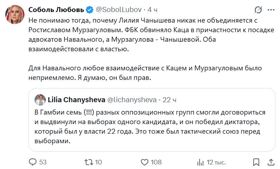Click the Соболь Любовь display name

coord(56,10)
